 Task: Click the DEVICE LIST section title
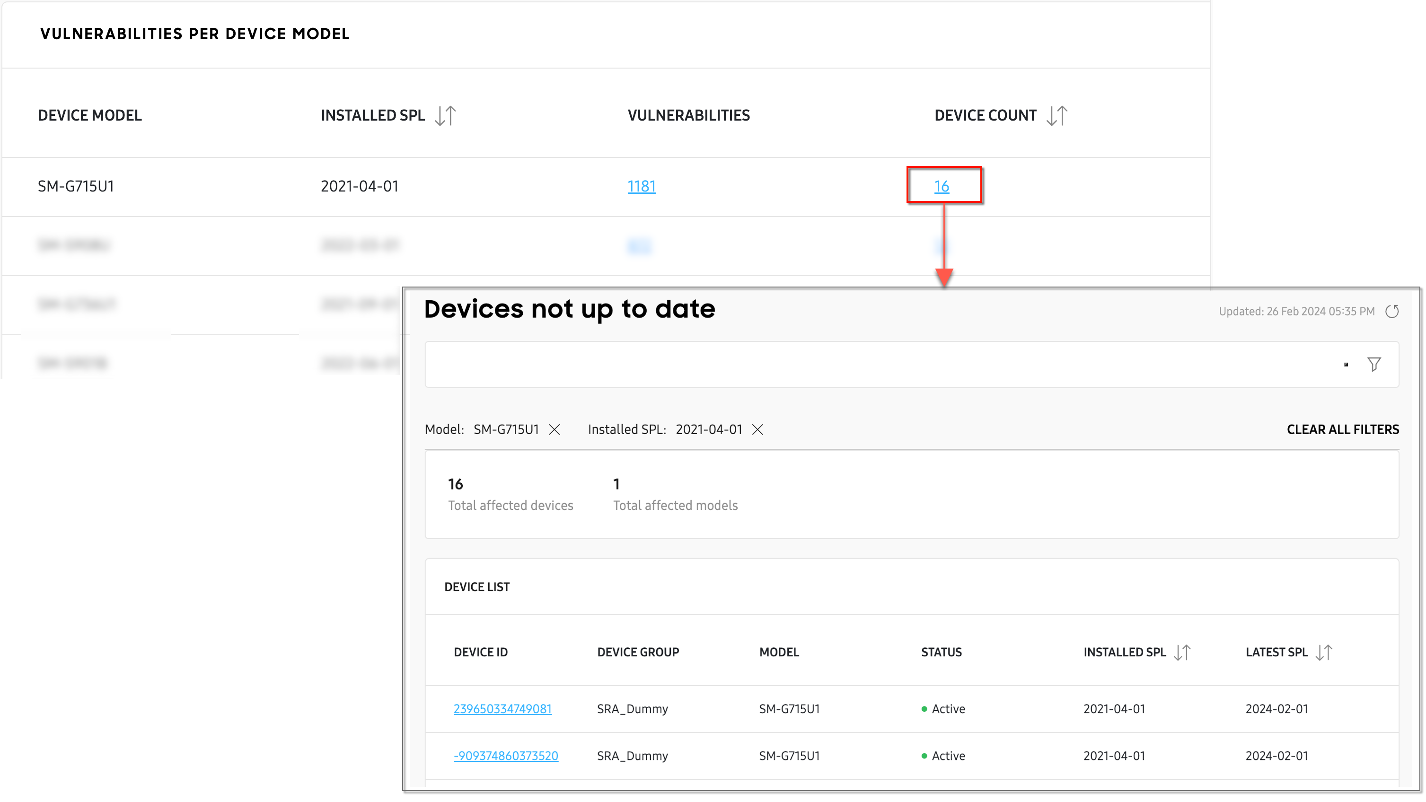tap(476, 587)
